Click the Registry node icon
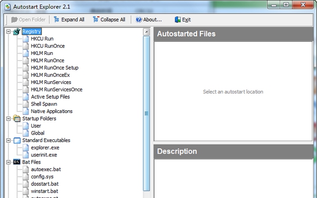The height and width of the screenshot is (198, 317). (x=17, y=31)
